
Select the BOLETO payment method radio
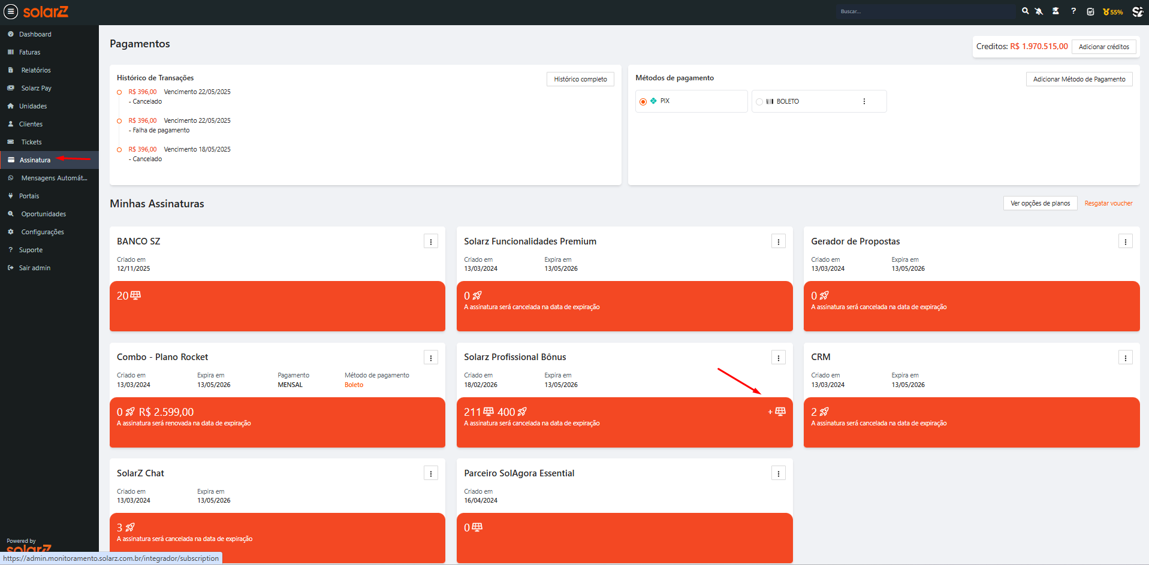click(x=759, y=102)
